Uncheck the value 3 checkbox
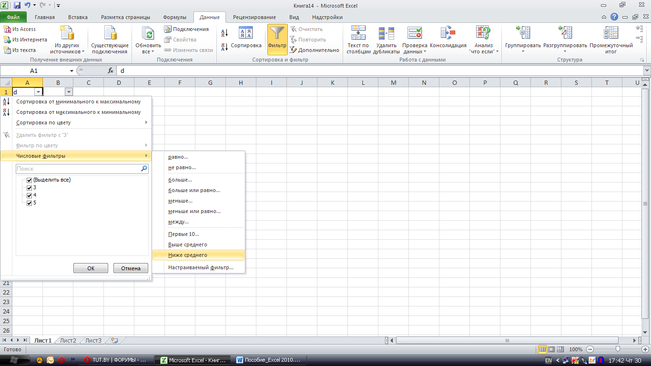This screenshot has height=366, width=651. (x=30, y=188)
